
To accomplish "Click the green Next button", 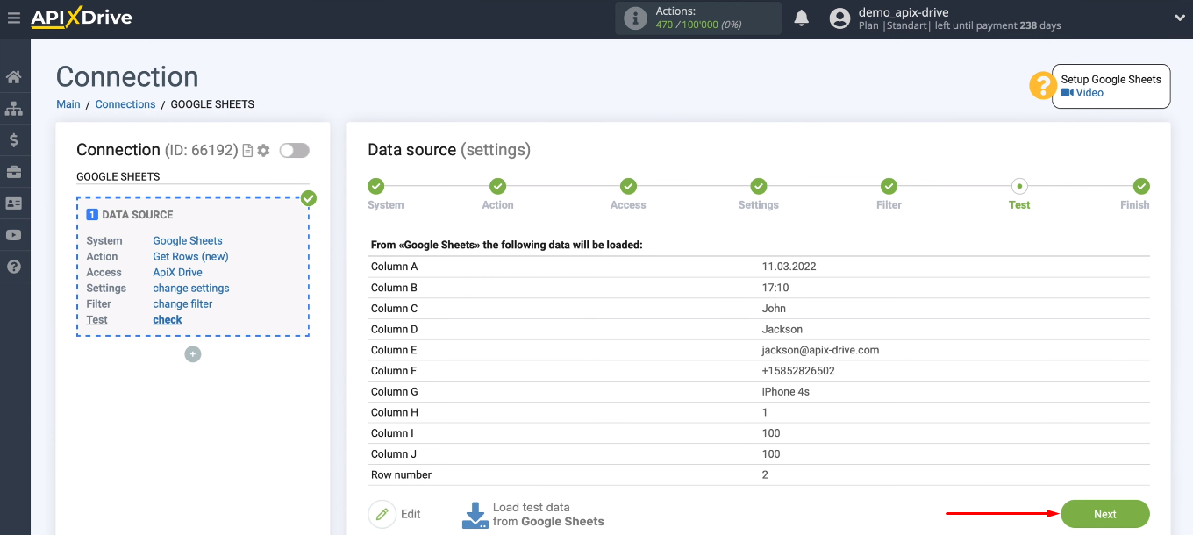I will pyautogui.click(x=1104, y=514).
